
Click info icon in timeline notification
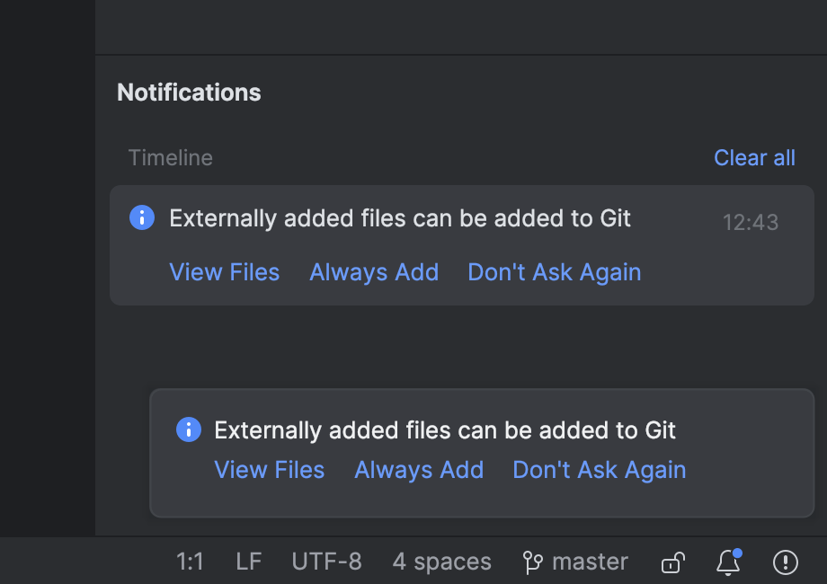coord(142,217)
